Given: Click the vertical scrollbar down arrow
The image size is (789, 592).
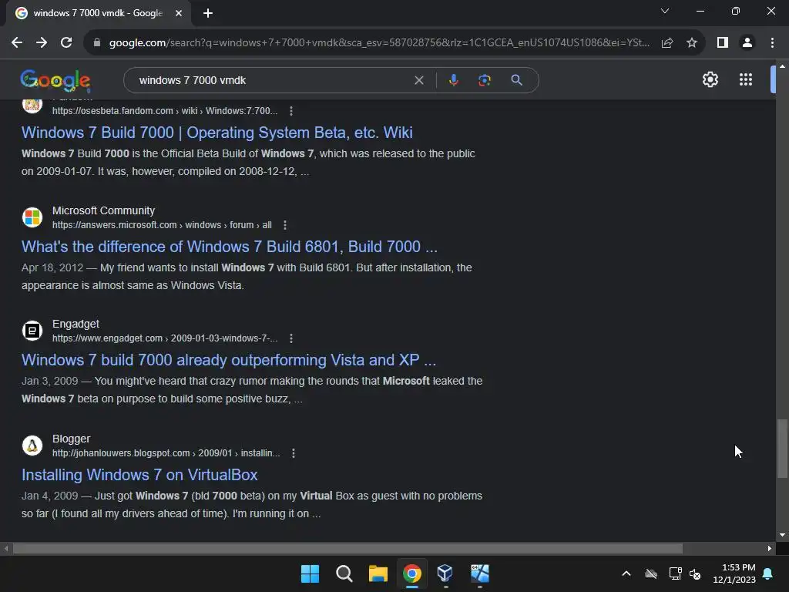Looking at the screenshot, I should [x=782, y=535].
